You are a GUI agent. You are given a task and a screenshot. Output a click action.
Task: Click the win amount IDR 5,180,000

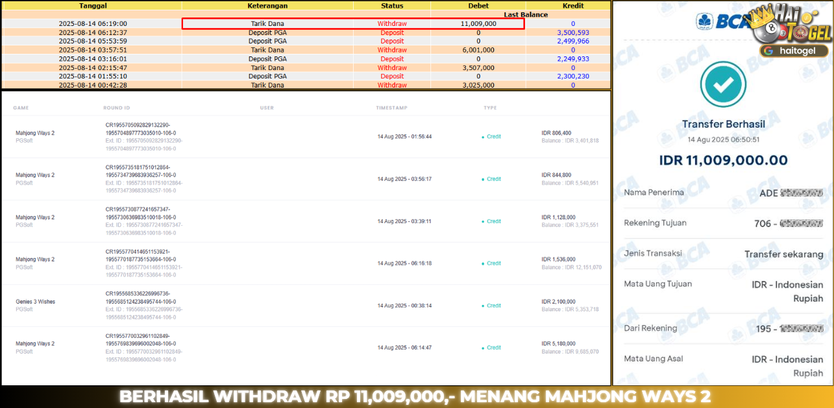[558, 344]
